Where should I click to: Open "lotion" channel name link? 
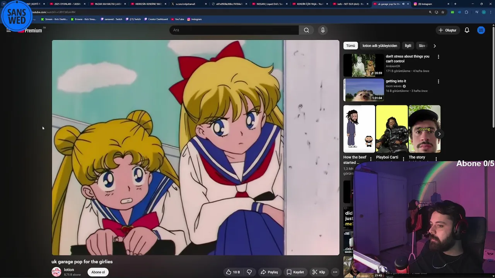tap(69, 270)
